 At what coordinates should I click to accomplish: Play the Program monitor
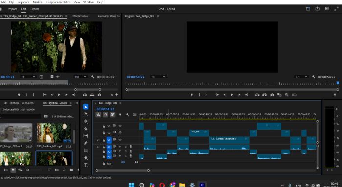(x=232, y=95)
